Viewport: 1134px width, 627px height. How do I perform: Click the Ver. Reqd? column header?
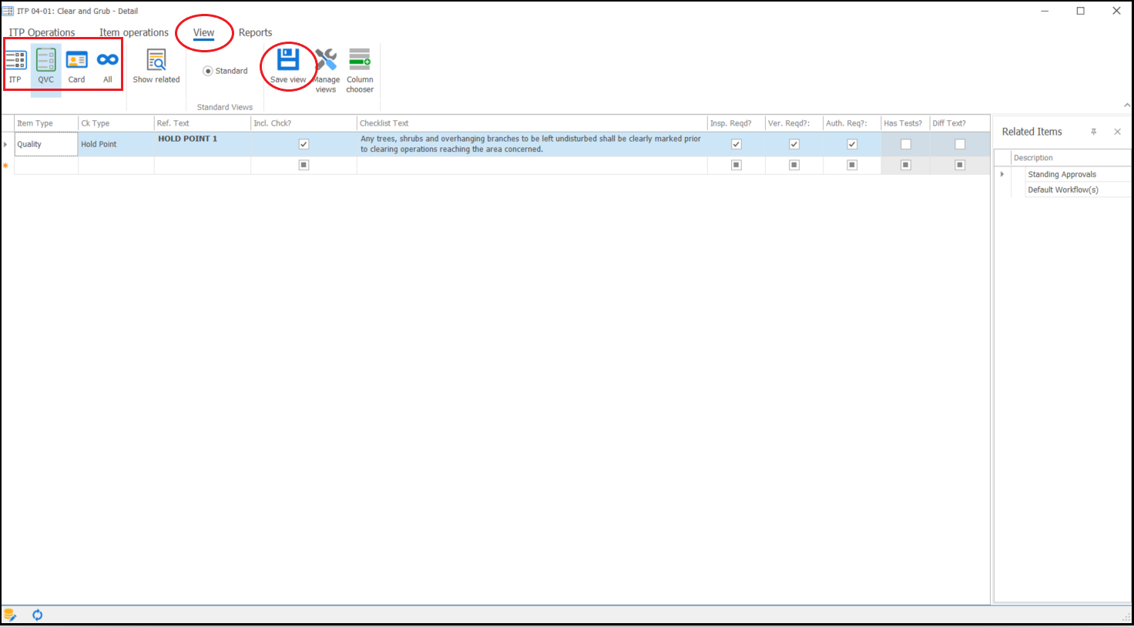(794, 123)
